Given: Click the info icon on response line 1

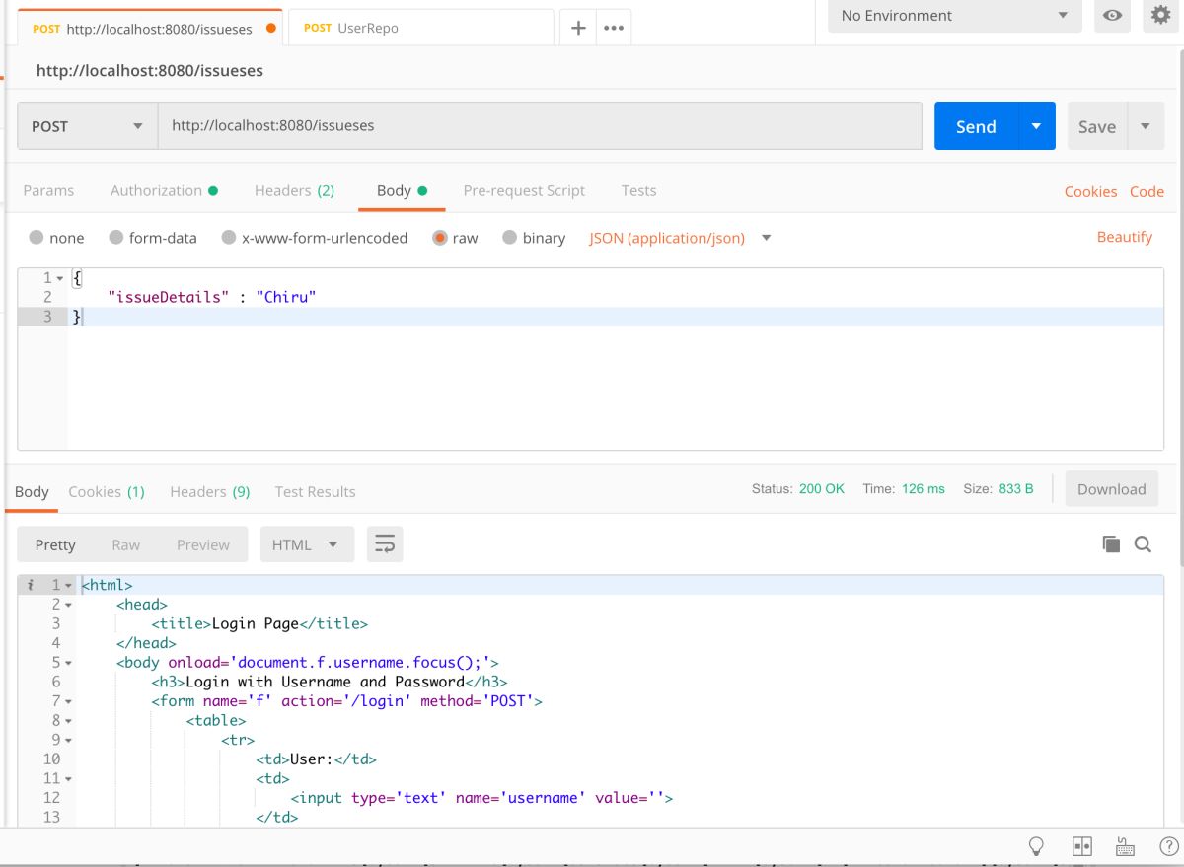Looking at the screenshot, I should coord(32,585).
